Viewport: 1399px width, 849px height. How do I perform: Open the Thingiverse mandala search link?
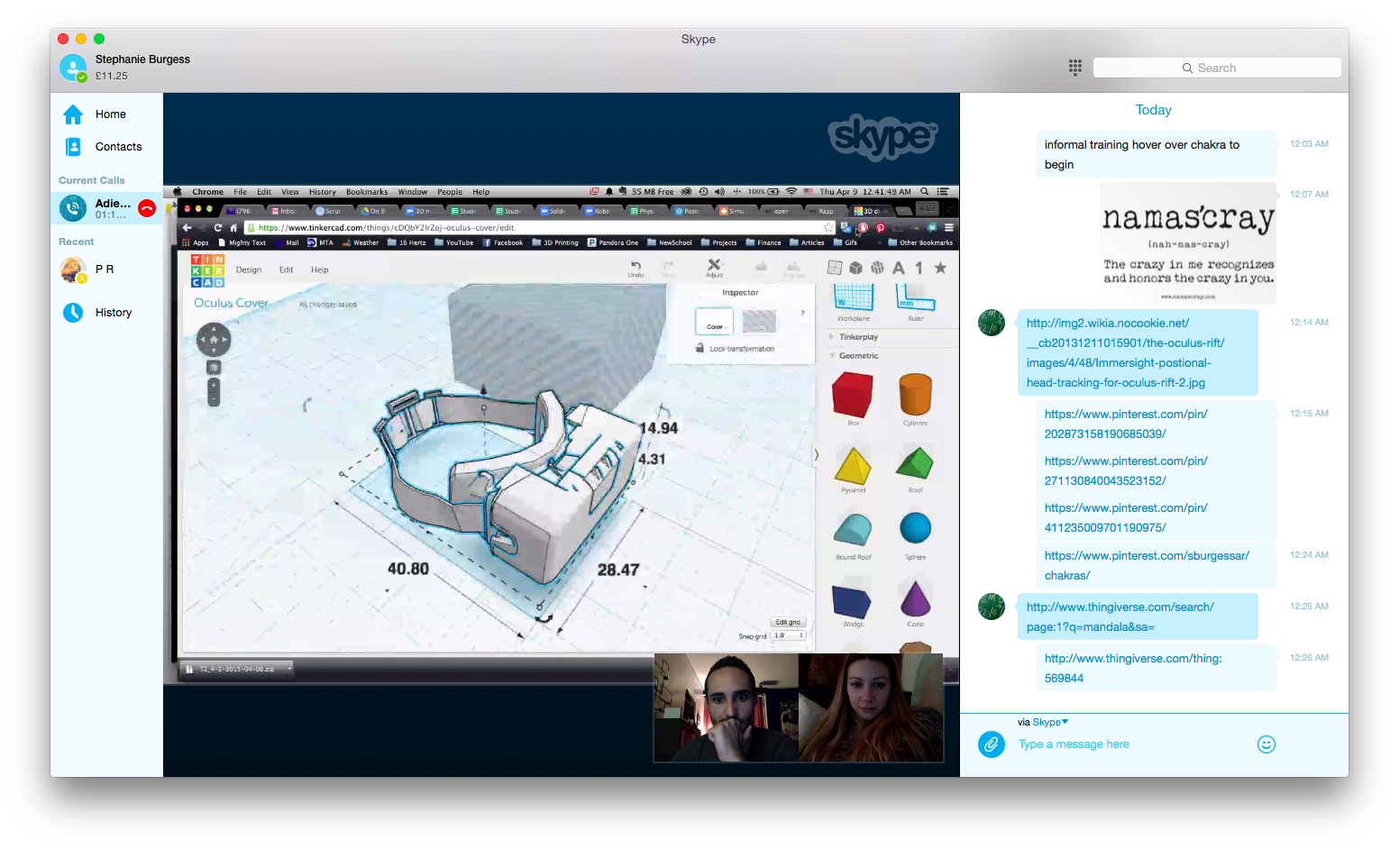pos(1120,616)
